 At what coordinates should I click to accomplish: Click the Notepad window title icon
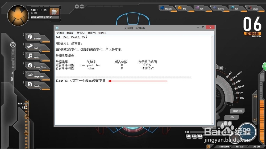click(57, 28)
